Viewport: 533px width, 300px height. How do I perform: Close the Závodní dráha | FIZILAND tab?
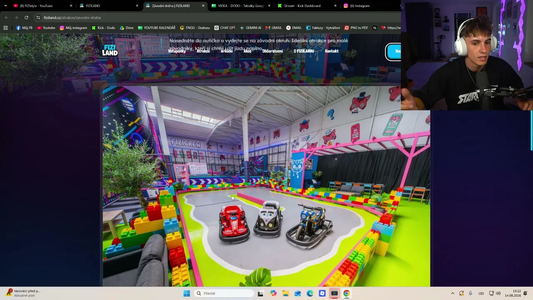[x=203, y=6]
